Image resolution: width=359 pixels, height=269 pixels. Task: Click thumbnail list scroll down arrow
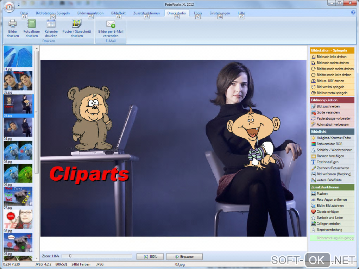(37, 258)
